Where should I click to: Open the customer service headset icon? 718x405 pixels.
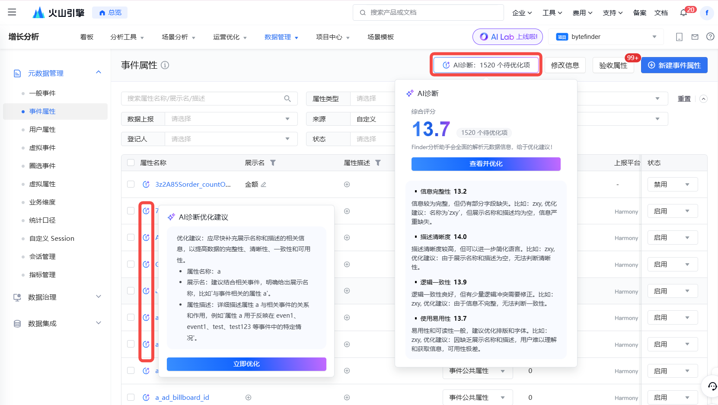coord(712,386)
